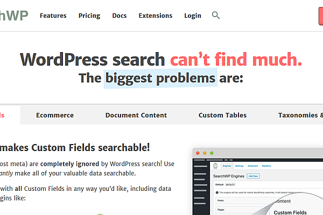Select the active red-labeled first tab

[x=10, y=115]
